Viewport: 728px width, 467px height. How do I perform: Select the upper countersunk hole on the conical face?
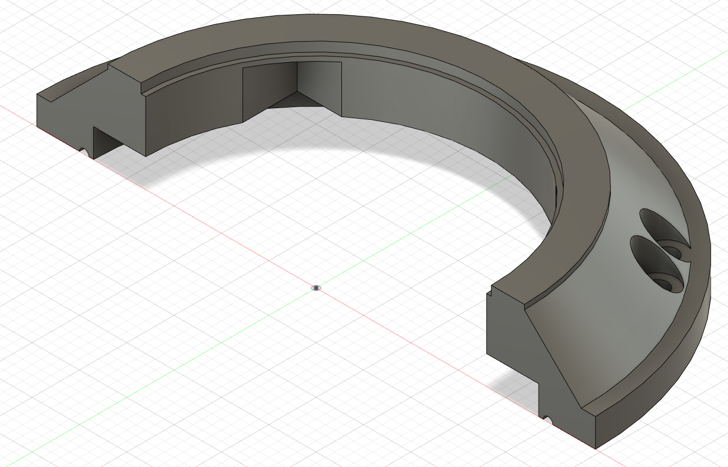tap(665, 235)
